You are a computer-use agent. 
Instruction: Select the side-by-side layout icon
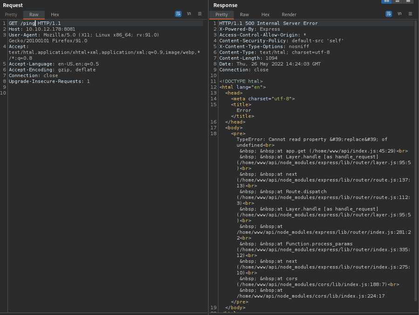(x=386, y=1)
